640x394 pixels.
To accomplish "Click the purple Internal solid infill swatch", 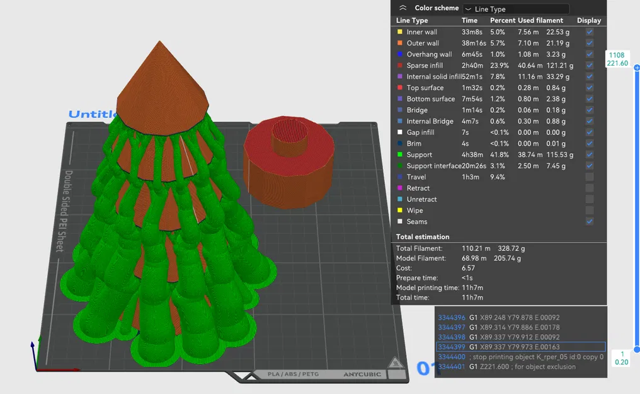I will 399,76.
